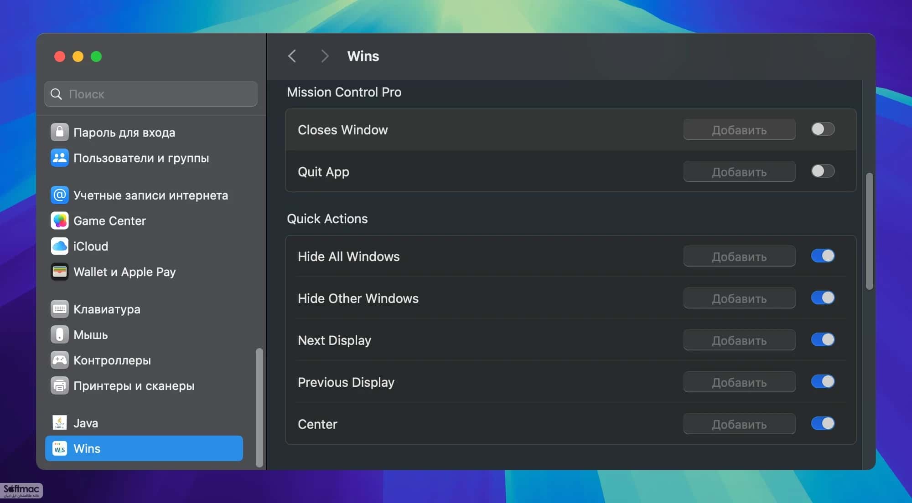Click the magnifying glass search icon
This screenshot has height=503, width=912.
[56, 94]
